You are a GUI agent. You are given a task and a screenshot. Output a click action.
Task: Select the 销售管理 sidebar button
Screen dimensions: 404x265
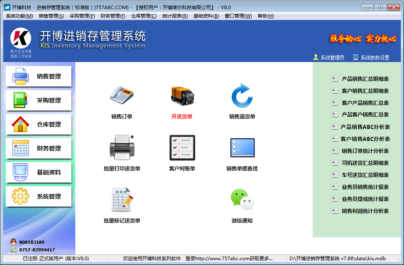click(38, 76)
